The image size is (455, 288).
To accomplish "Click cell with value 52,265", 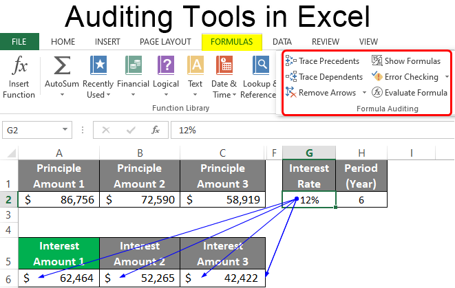I will pos(140,278).
